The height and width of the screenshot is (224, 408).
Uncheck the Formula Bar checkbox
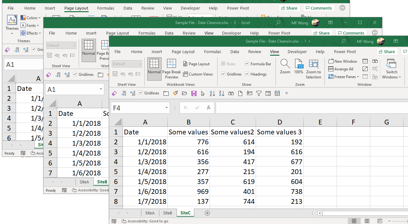(x=247, y=63)
